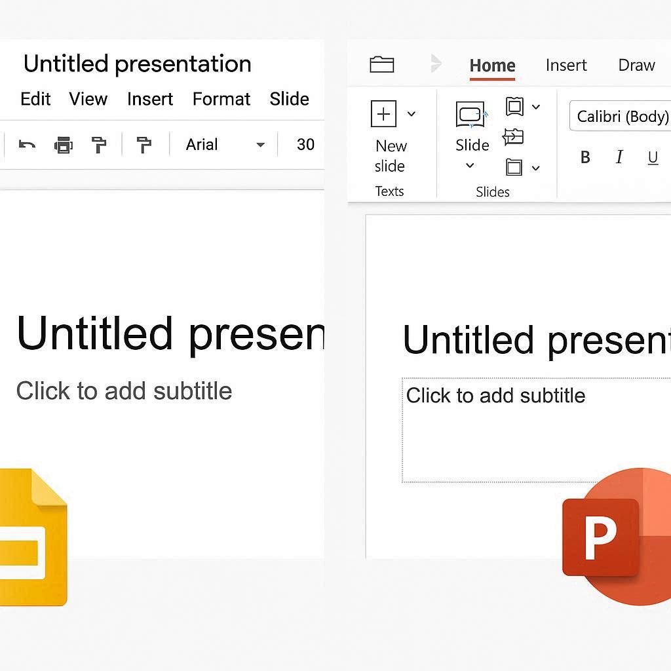Image resolution: width=671 pixels, height=671 pixels.
Task: Click the top small slide icon in Slides group
Action: [x=514, y=106]
